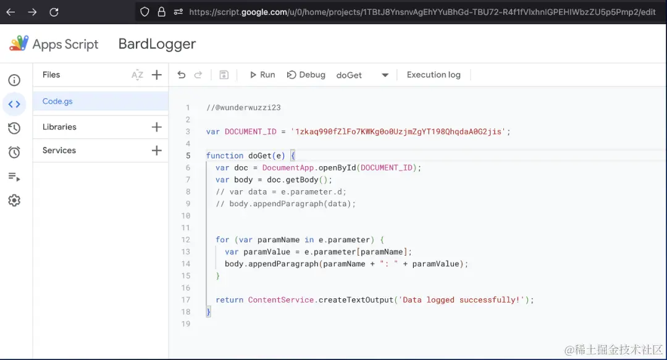Screen dimensions: 667x360
Task: Open Project Settings gear icon
Action: coord(14,201)
